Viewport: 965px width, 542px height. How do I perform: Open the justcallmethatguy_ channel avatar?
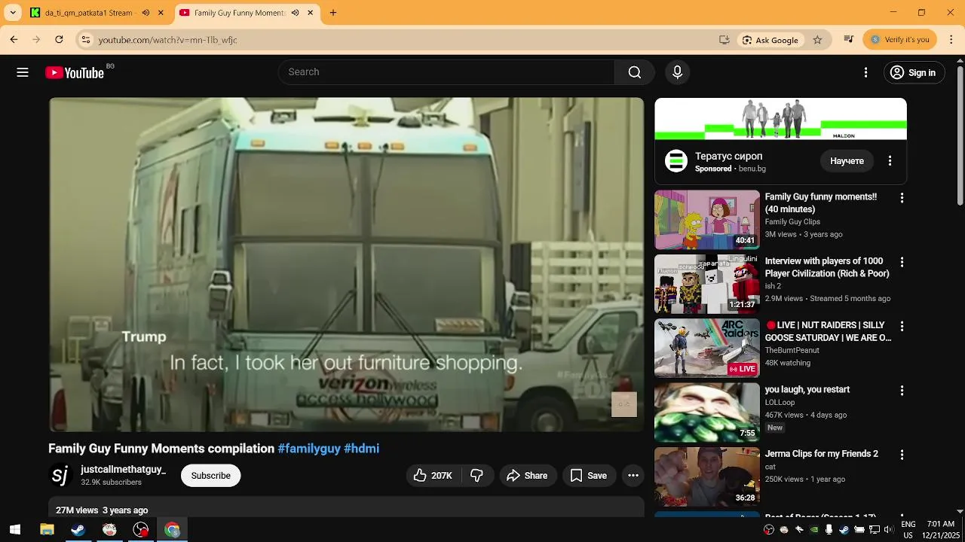(x=60, y=475)
